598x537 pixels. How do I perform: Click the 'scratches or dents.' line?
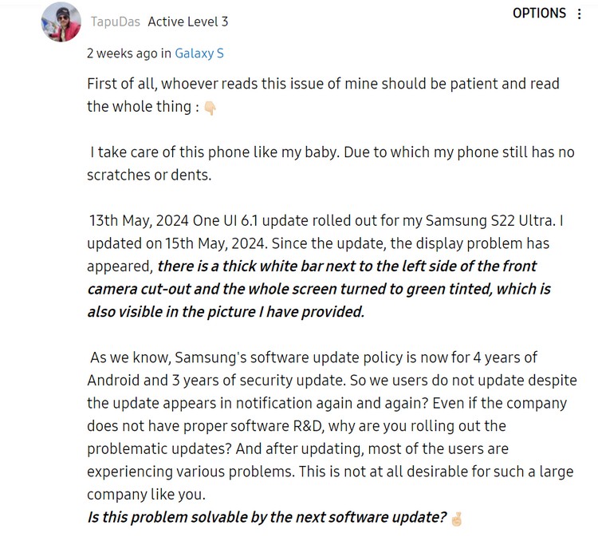click(149, 176)
